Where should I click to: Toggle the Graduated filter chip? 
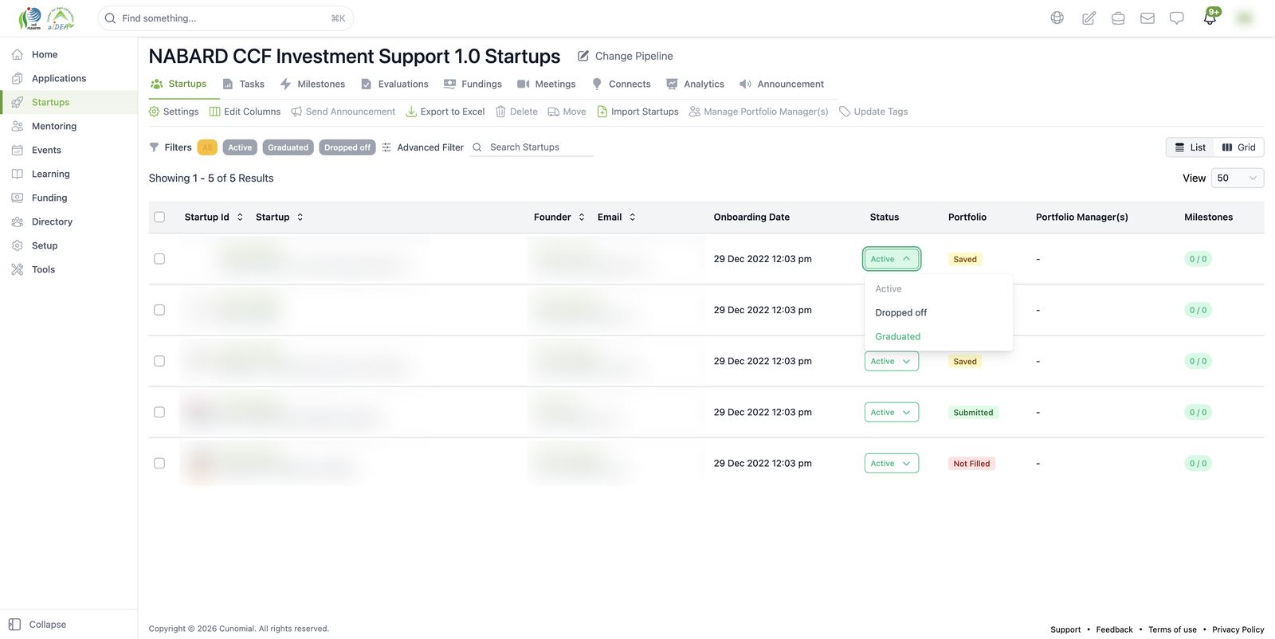coord(288,147)
